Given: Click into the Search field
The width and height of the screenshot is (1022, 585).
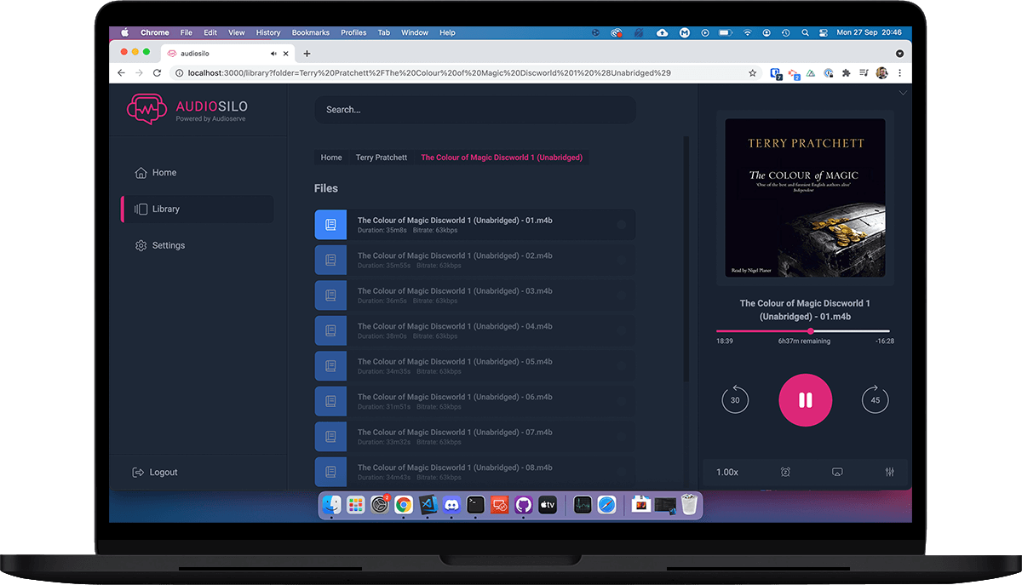Looking at the screenshot, I should (474, 110).
